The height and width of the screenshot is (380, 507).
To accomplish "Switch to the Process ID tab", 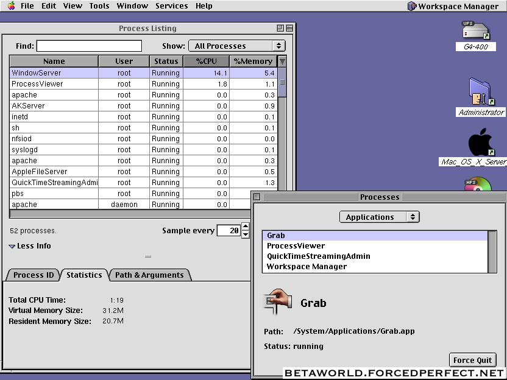I will pyautogui.click(x=34, y=275).
